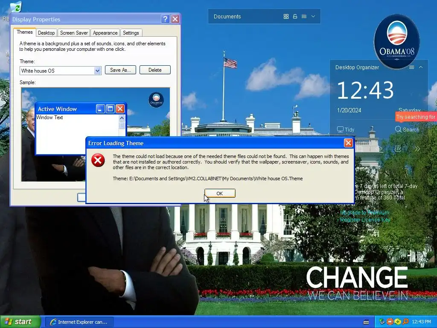Viewport: 437px width, 328px height.
Task: Expand the double-chevron arrows in Desktop Organizer
Action: point(417,149)
